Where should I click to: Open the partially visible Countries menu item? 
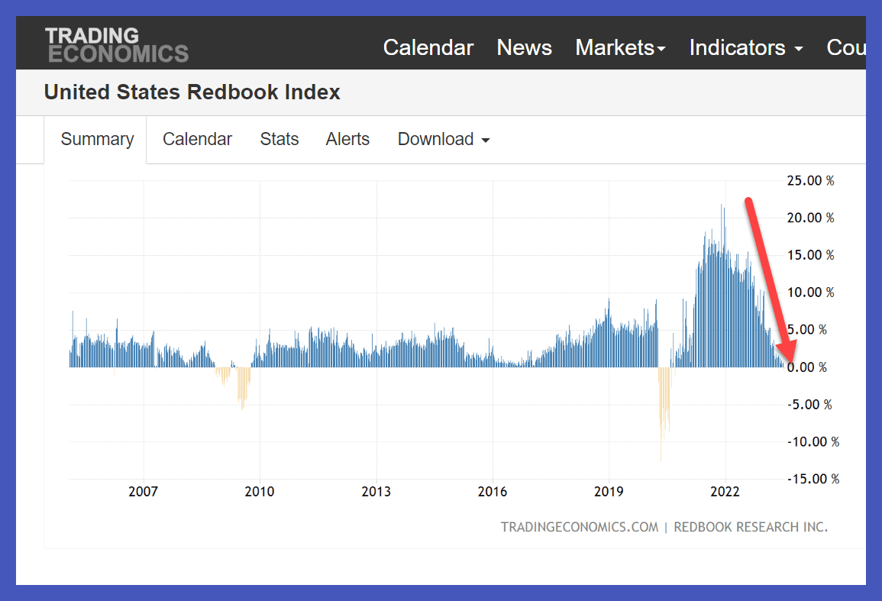[x=845, y=47]
